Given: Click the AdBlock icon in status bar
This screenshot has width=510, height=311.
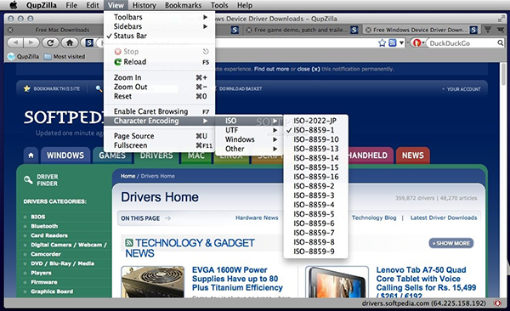Looking at the screenshot, I should tap(497, 303).
